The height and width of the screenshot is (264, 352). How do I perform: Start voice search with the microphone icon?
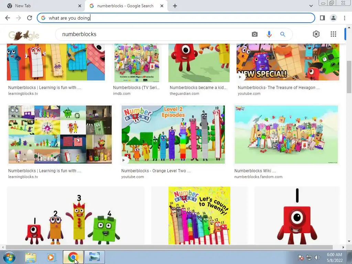click(269, 34)
